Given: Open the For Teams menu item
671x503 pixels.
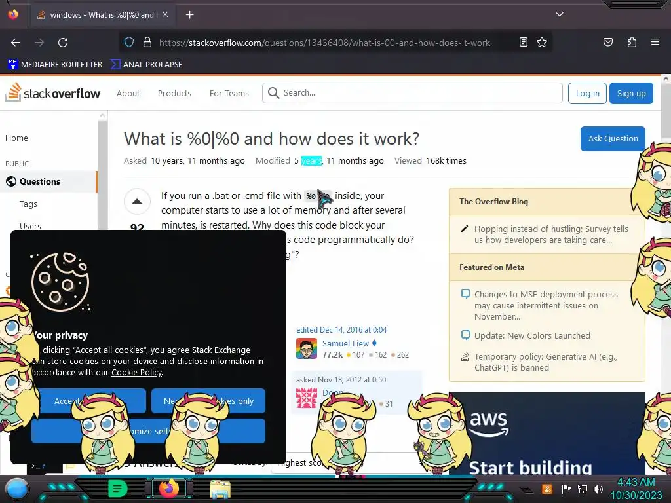Looking at the screenshot, I should [x=229, y=93].
